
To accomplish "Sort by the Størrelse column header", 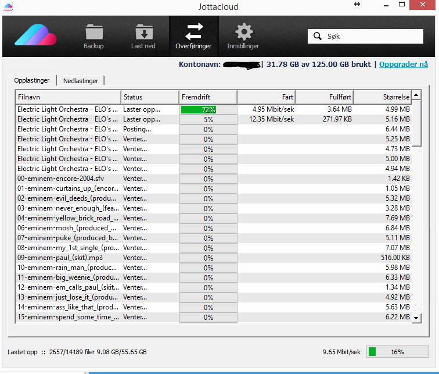I will point(383,97).
